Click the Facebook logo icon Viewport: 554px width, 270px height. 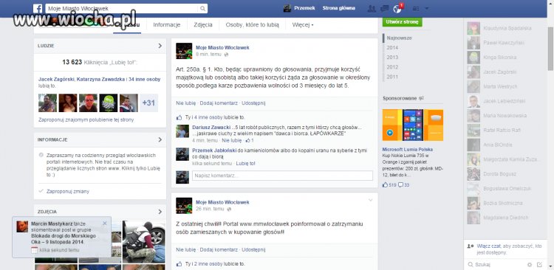tap(38, 8)
